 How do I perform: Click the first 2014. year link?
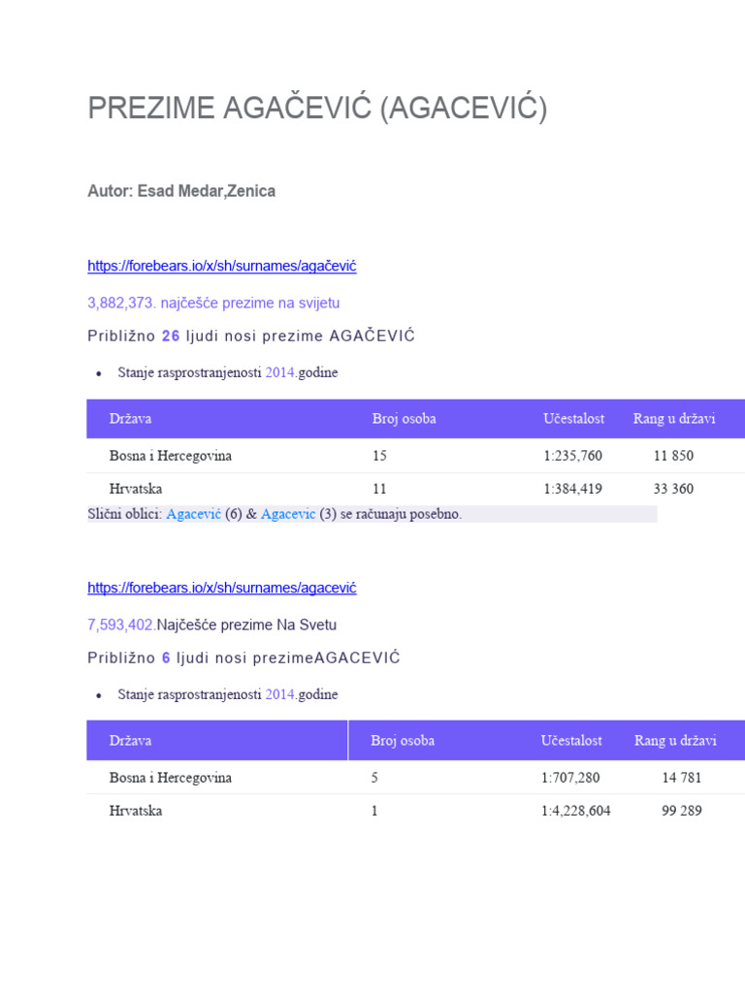coord(280,372)
